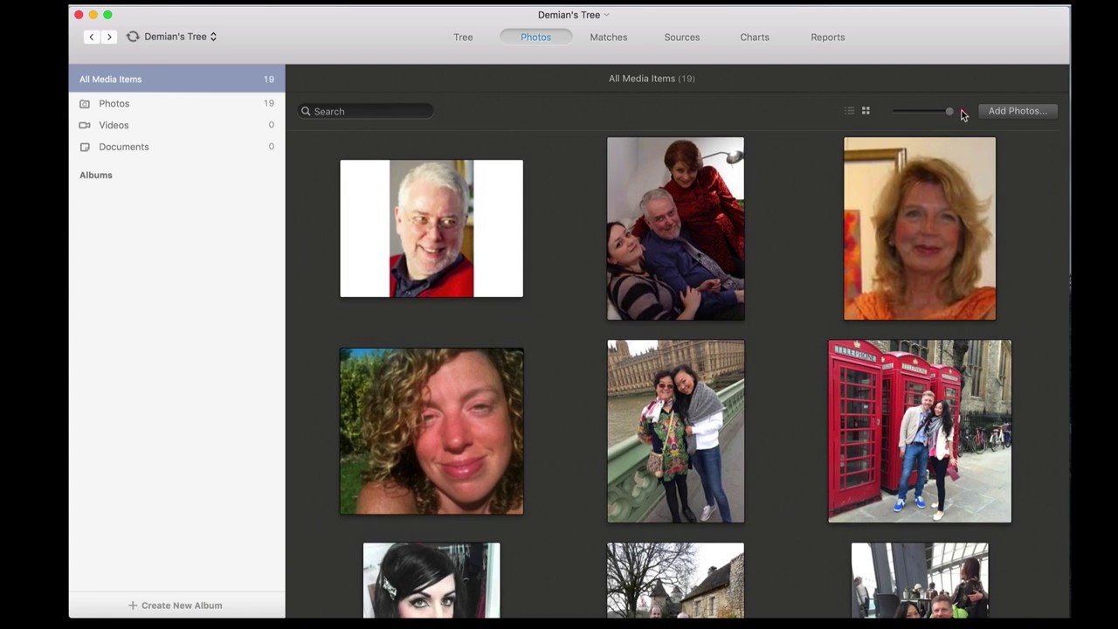
Task: Click Create New Album
Action: pyautogui.click(x=176, y=605)
